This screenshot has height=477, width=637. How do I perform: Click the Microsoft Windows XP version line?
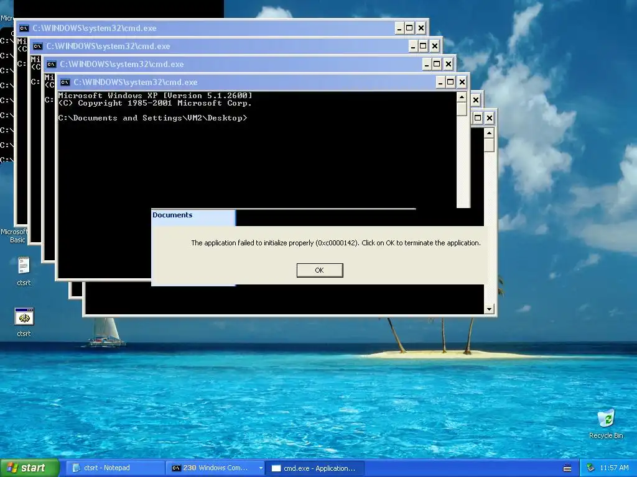tap(155, 96)
